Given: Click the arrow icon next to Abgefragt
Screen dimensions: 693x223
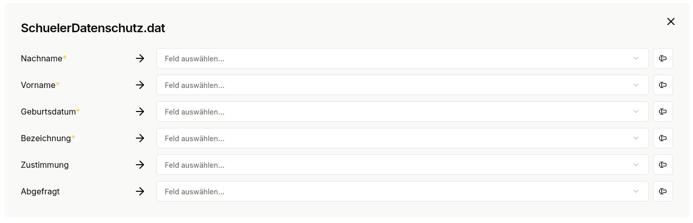Looking at the screenshot, I should tap(140, 191).
